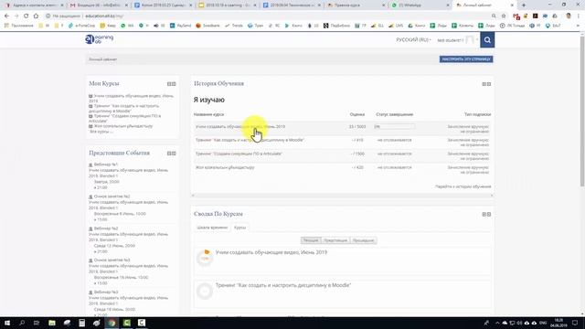This screenshot has height=329, width=585.
Task: Select the Курсы tab in course summary
Action: [239, 228]
